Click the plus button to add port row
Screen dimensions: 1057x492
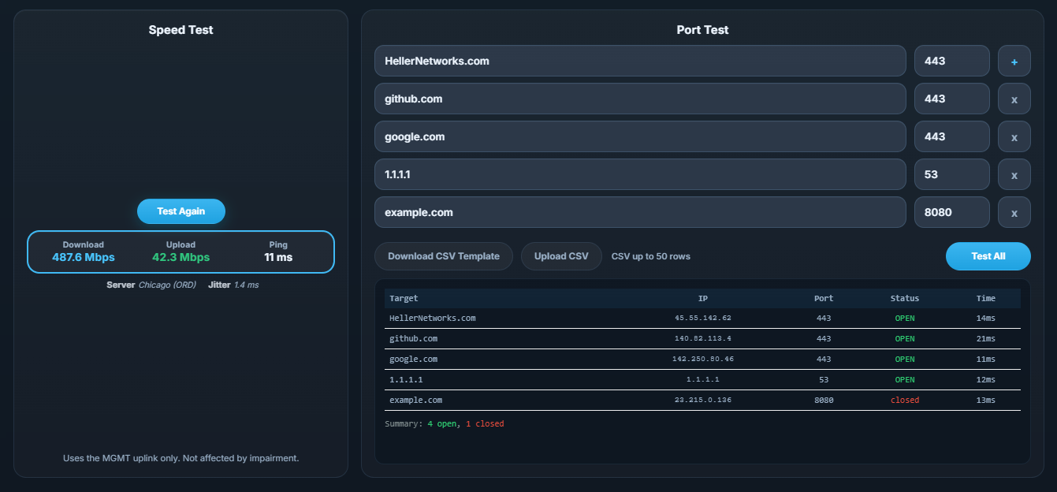click(x=1014, y=61)
